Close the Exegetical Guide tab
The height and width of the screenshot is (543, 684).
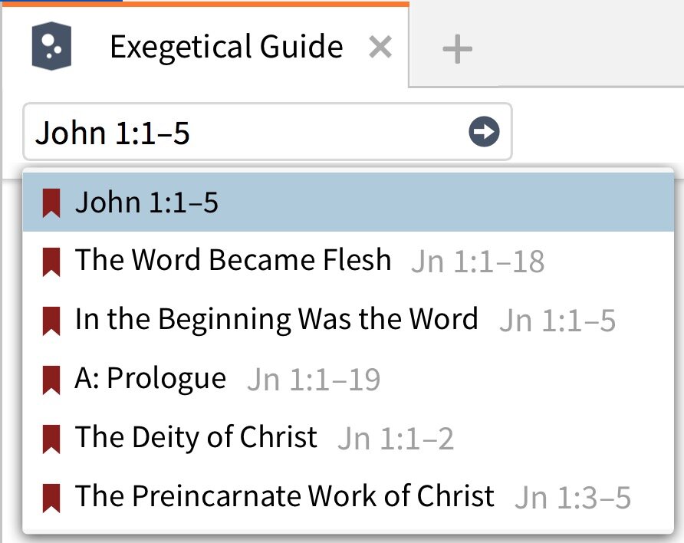click(380, 48)
